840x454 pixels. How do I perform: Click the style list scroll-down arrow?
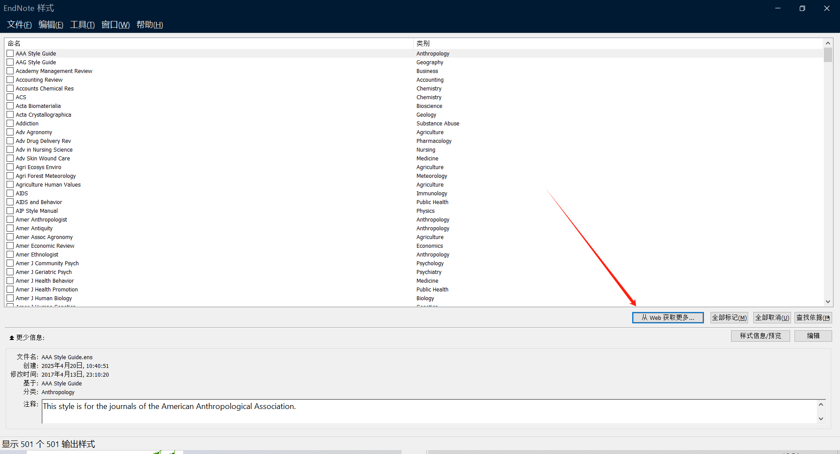click(828, 302)
